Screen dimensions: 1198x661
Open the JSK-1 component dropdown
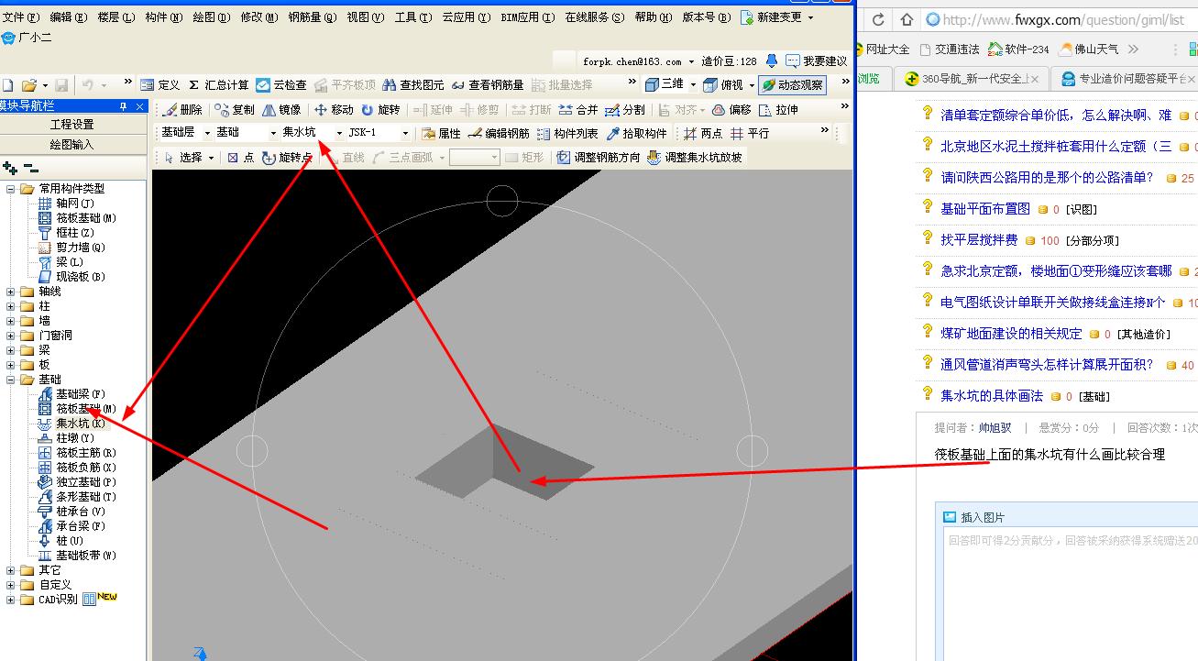(405, 133)
